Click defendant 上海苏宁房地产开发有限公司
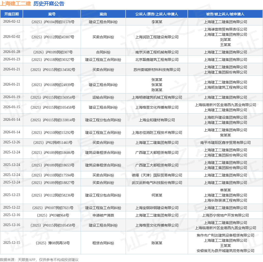The height and width of the screenshot is (262, 263). coord(226,215)
